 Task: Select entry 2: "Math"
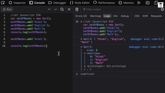97,63
